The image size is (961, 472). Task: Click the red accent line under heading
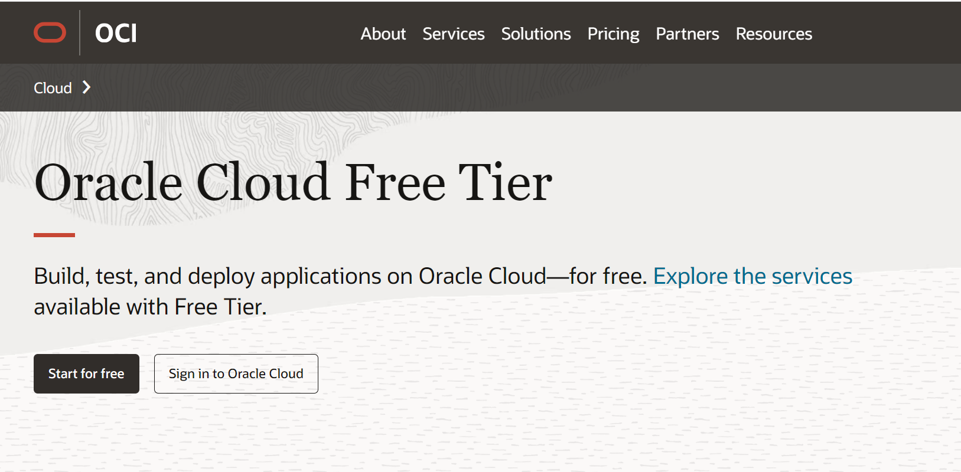point(54,235)
